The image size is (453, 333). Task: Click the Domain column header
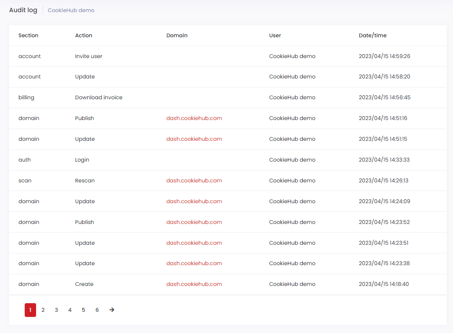tap(177, 35)
